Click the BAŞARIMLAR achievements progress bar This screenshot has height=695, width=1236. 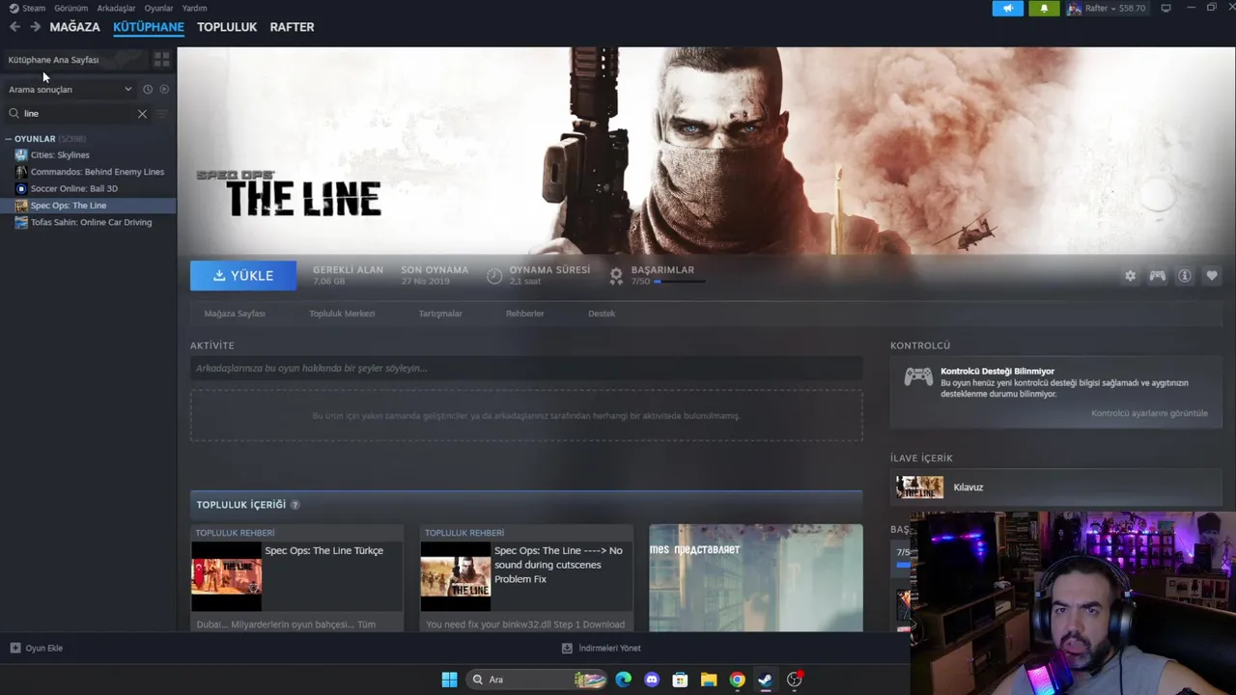point(680,282)
